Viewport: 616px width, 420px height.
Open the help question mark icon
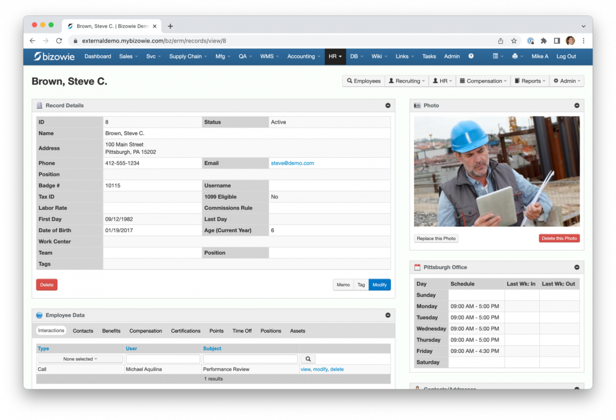[x=471, y=56]
